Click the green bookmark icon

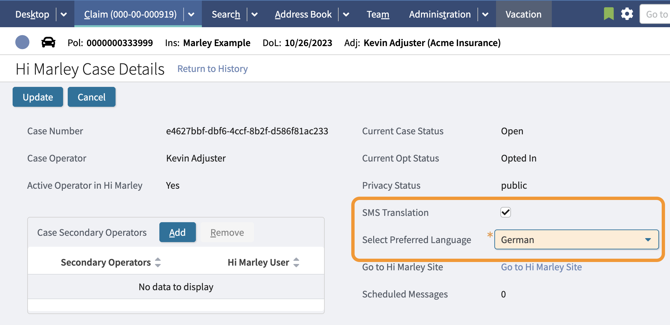[609, 14]
